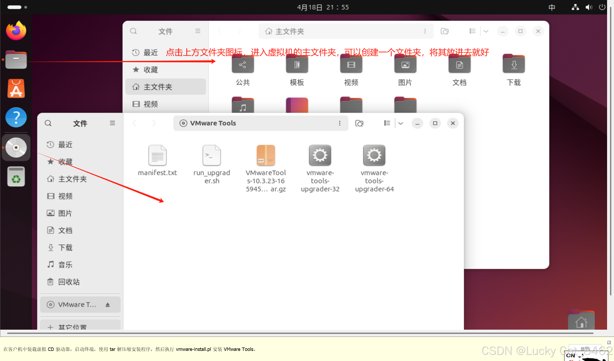Select Trash (回收站) in front sidebar
Image resolution: width=614 pixels, height=361 pixels.
pyautogui.click(x=69, y=282)
